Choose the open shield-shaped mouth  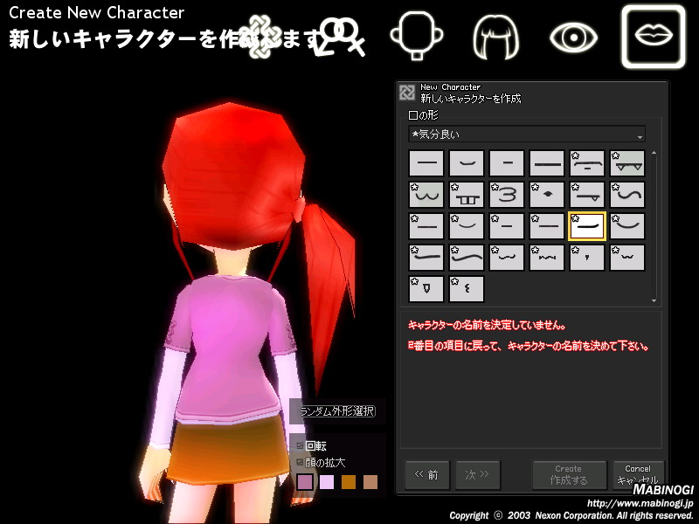tap(426, 289)
